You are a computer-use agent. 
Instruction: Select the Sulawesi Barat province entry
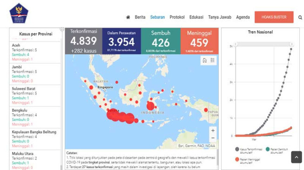(x=35, y=96)
